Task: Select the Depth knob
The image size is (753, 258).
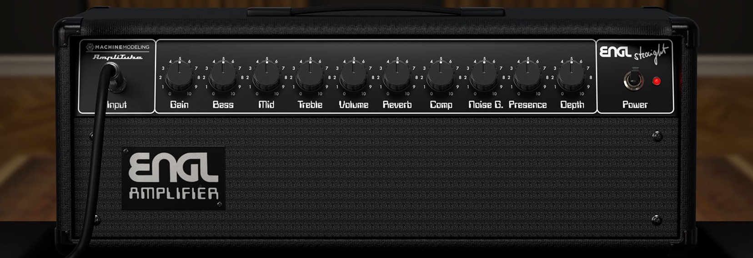Action: (x=571, y=75)
